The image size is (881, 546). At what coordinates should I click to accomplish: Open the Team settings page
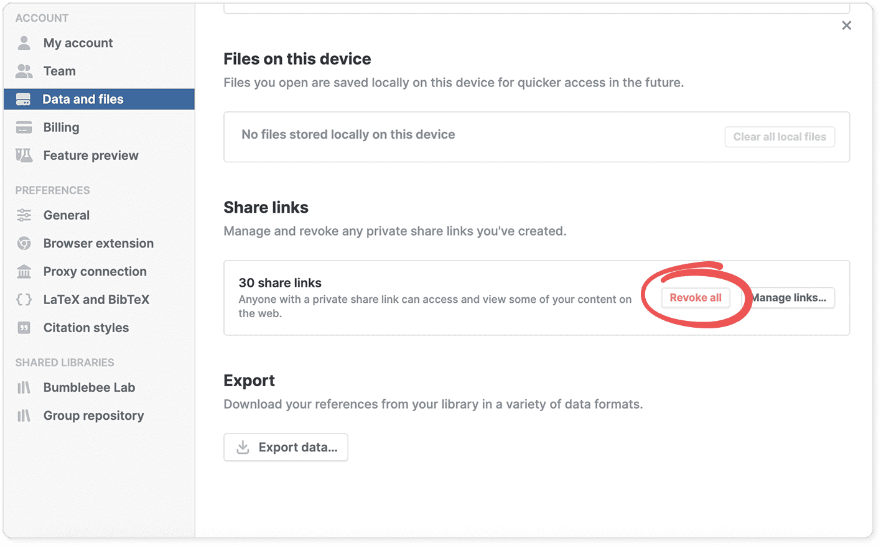(59, 71)
